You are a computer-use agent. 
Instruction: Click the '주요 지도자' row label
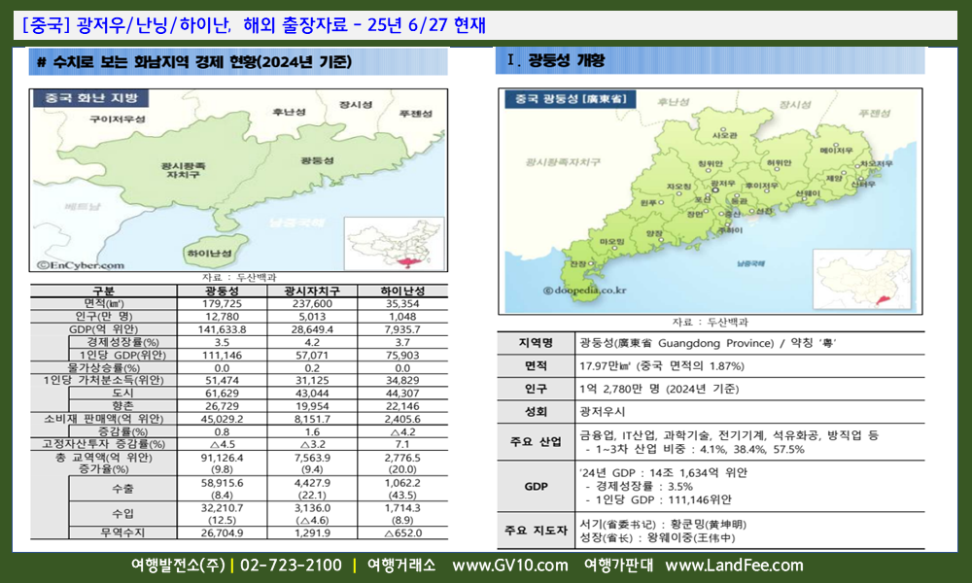pos(537,531)
